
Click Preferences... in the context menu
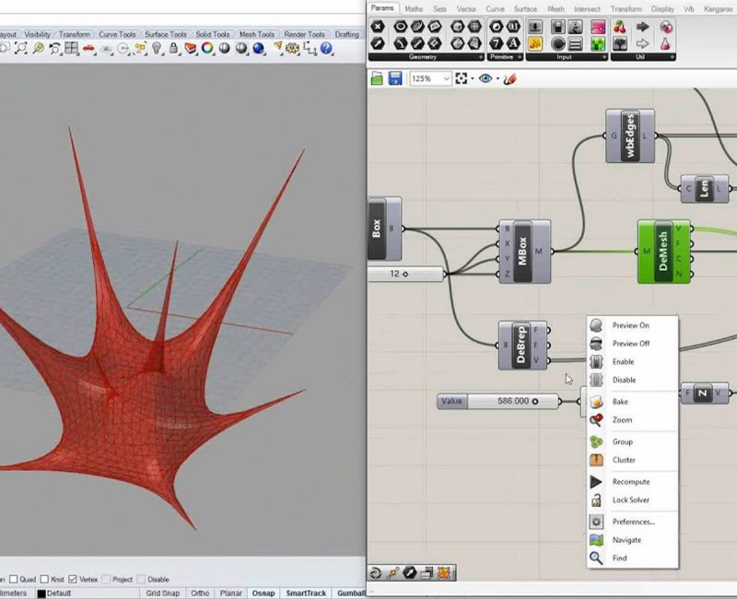coord(632,522)
